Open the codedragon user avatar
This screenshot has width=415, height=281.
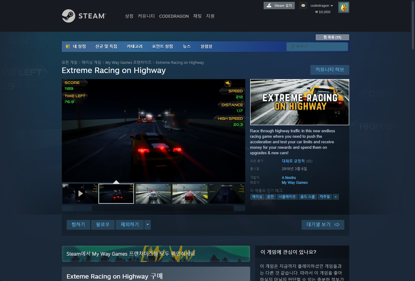click(344, 7)
